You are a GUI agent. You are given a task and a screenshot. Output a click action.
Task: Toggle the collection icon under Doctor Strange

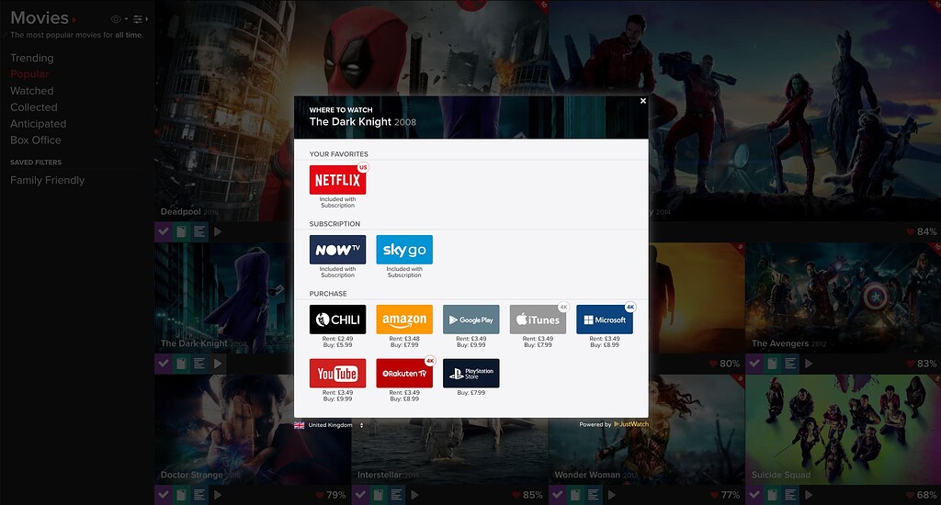[x=181, y=495]
